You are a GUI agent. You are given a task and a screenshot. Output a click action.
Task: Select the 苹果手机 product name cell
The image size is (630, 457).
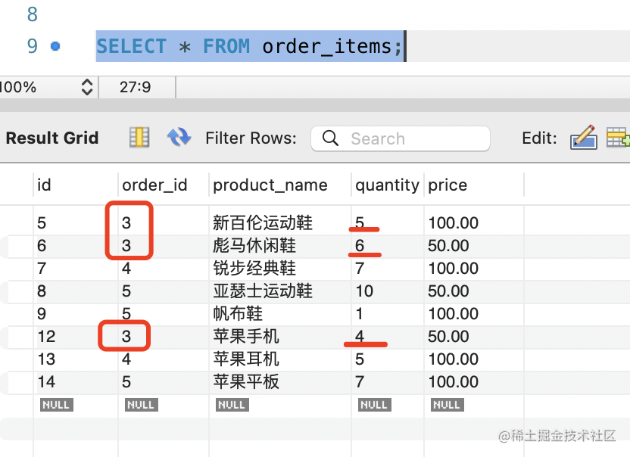(x=246, y=337)
